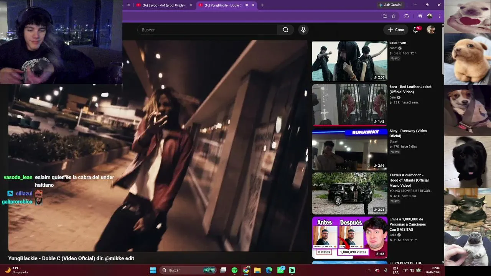Open the Chrome extensions puzzle icon
491x276 pixels.
407,16
